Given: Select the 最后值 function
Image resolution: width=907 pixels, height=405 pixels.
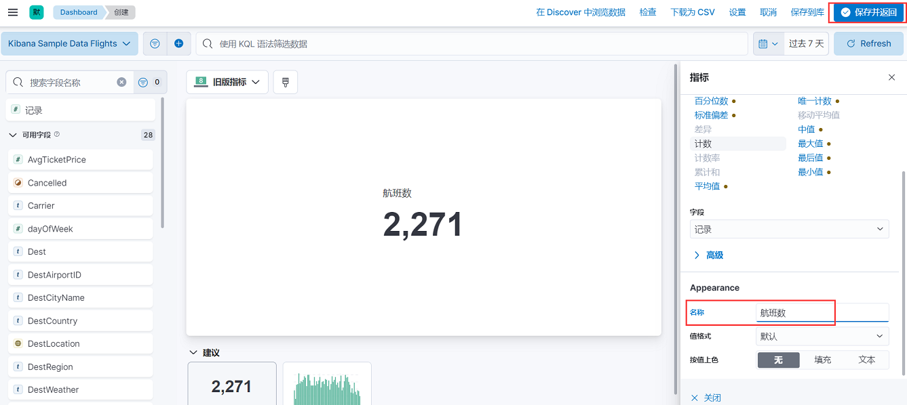Looking at the screenshot, I should 810,158.
